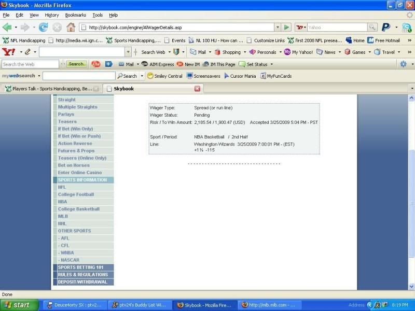Open Screensavers from MyWebSearch toolbar

click(203, 76)
